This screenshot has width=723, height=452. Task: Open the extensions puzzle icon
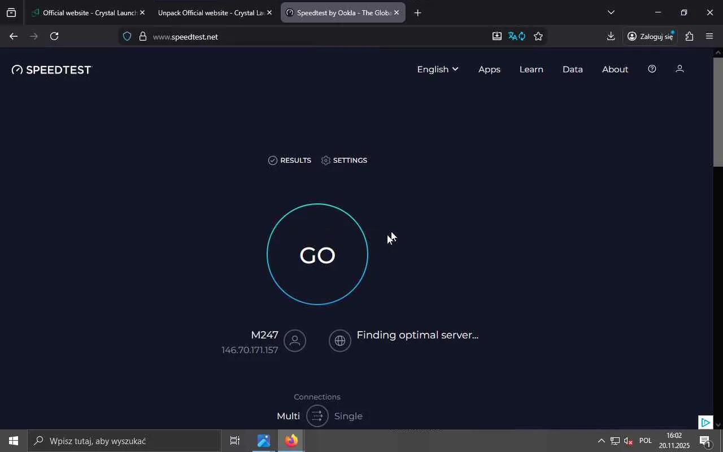pyautogui.click(x=689, y=36)
